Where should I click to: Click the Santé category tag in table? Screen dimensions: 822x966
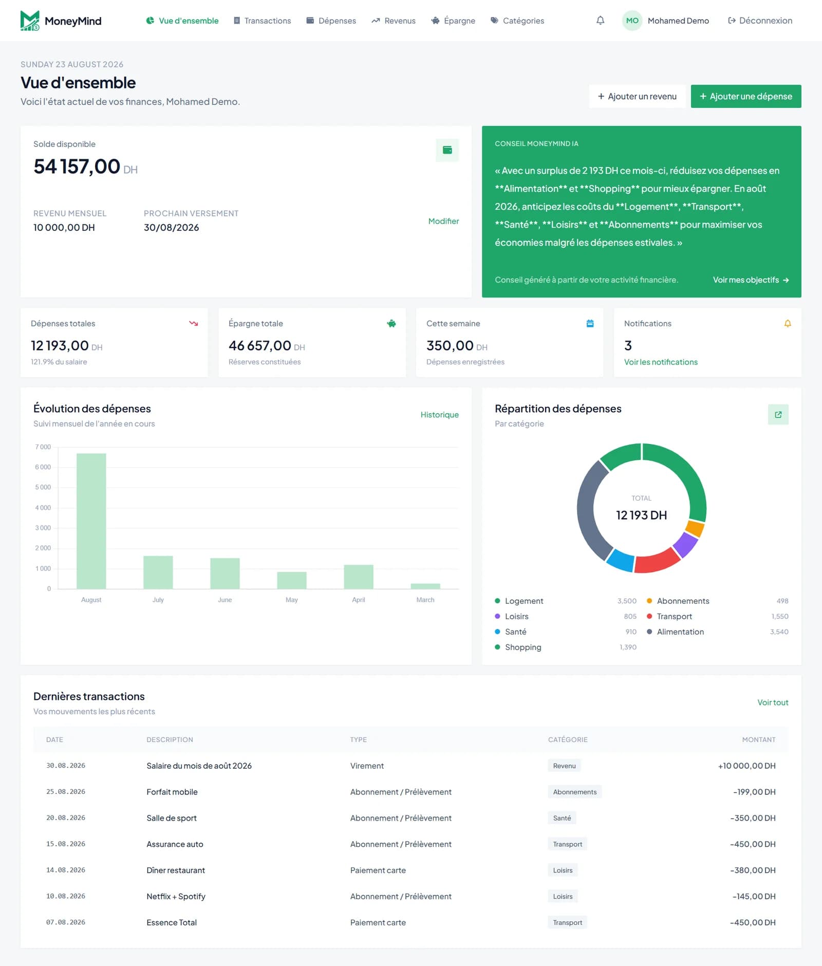point(562,818)
